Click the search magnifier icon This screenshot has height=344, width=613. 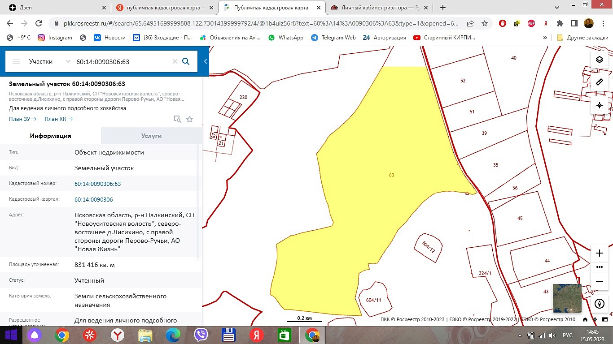coord(186,61)
